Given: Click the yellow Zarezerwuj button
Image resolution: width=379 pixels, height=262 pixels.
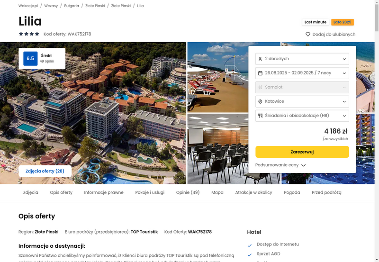Looking at the screenshot, I should click(x=302, y=152).
